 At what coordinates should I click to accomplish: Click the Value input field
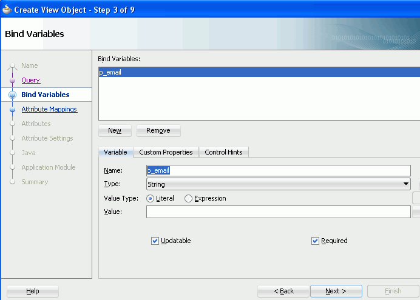[x=278, y=212]
